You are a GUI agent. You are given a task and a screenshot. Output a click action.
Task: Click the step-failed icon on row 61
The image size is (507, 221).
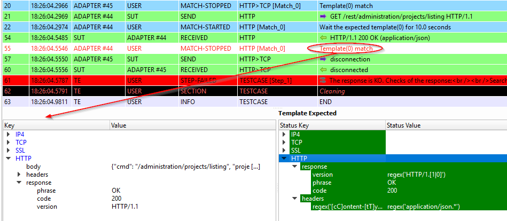(x=323, y=81)
